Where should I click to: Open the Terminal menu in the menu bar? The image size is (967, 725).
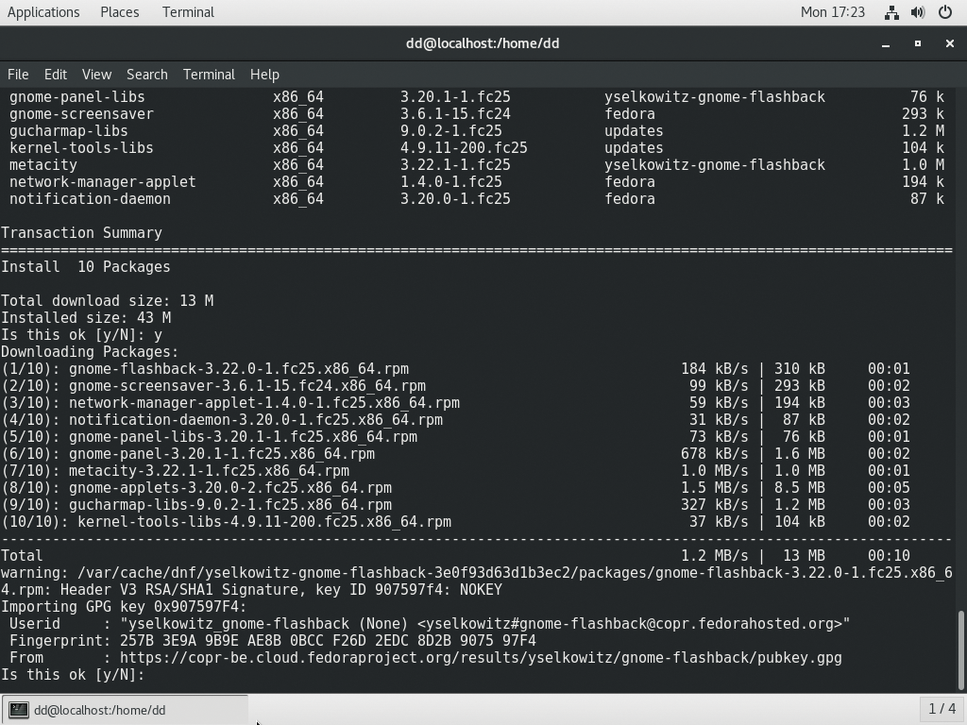tap(209, 75)
